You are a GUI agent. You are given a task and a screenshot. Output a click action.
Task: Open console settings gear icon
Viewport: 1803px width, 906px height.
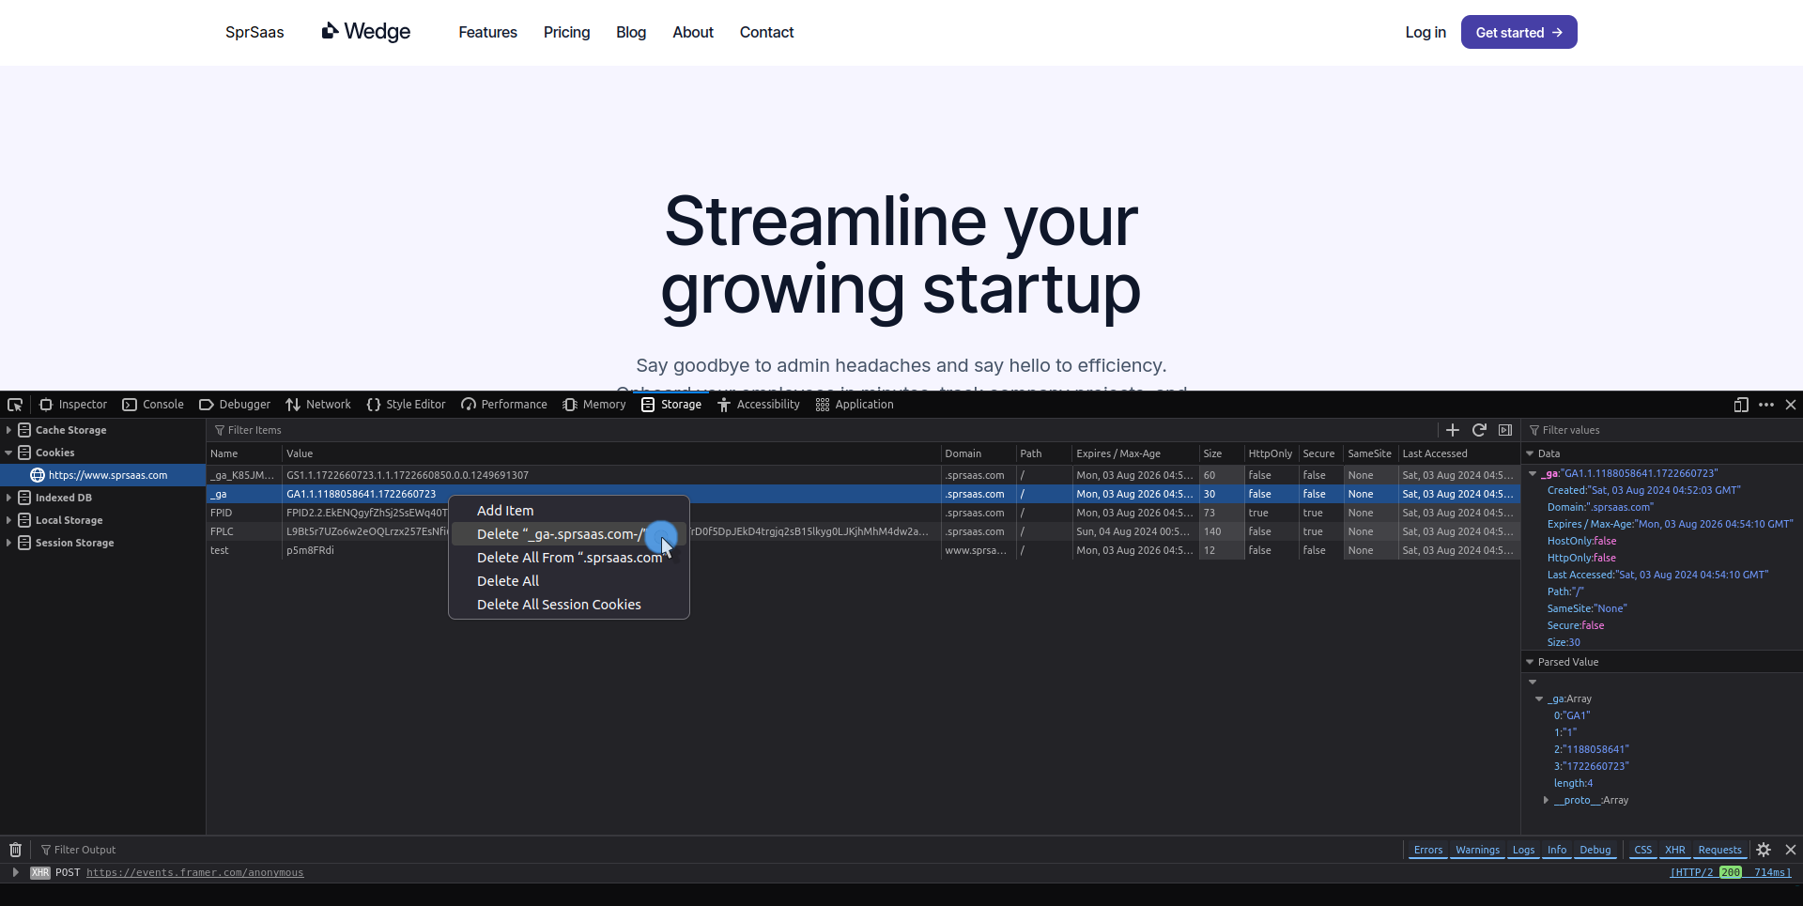point(1764,850)
